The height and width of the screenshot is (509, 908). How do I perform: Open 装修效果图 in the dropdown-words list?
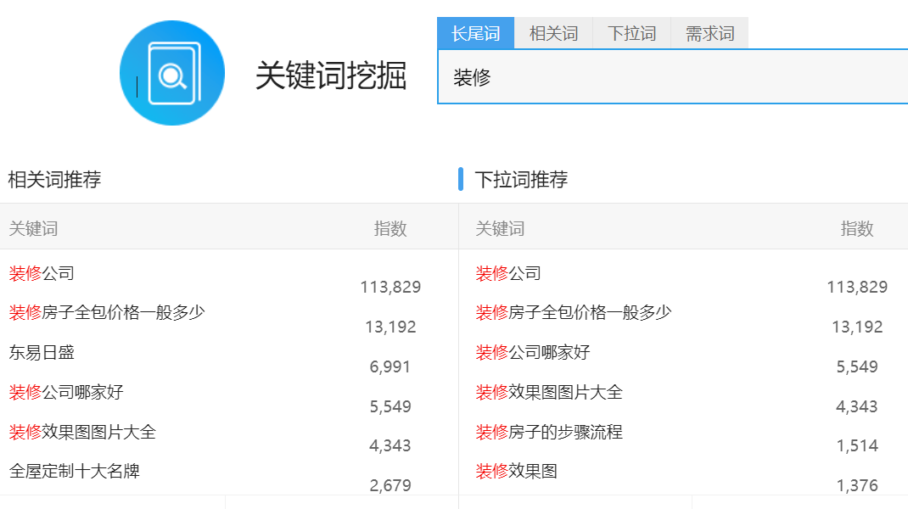tap(517, 472)
